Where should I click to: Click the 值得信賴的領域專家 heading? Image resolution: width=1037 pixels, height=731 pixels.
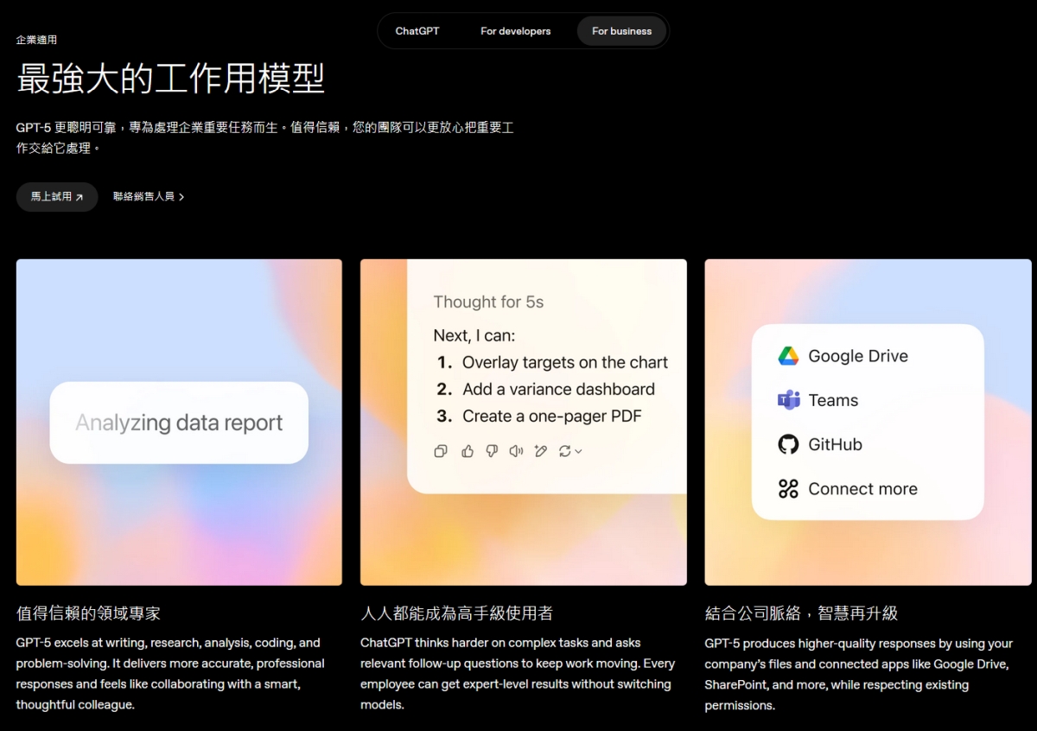(88, 613)
